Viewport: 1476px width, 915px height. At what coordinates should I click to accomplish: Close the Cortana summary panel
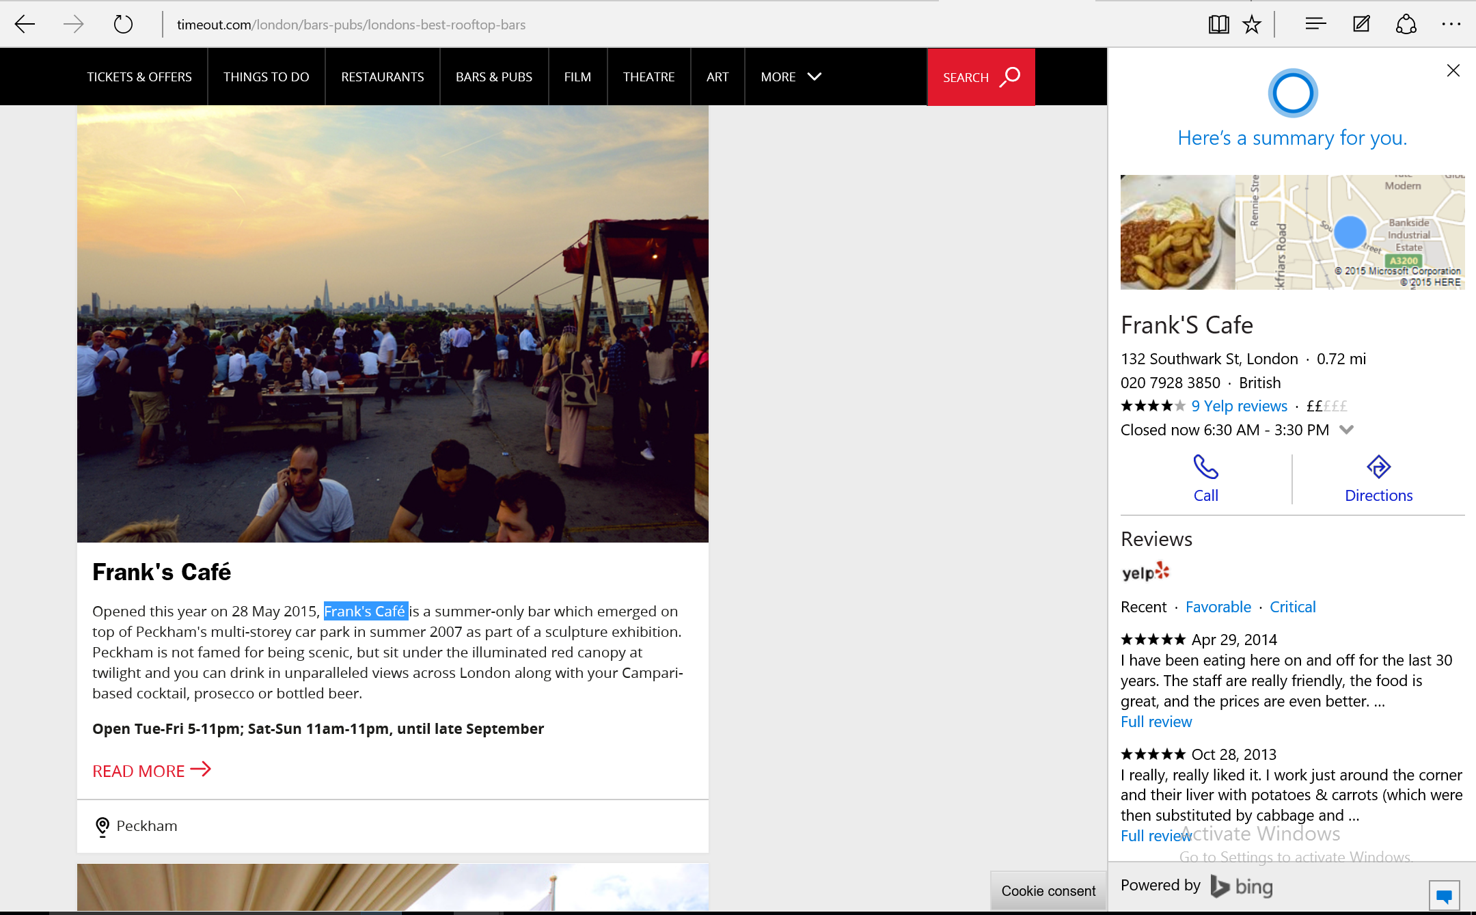point(1453,70)
